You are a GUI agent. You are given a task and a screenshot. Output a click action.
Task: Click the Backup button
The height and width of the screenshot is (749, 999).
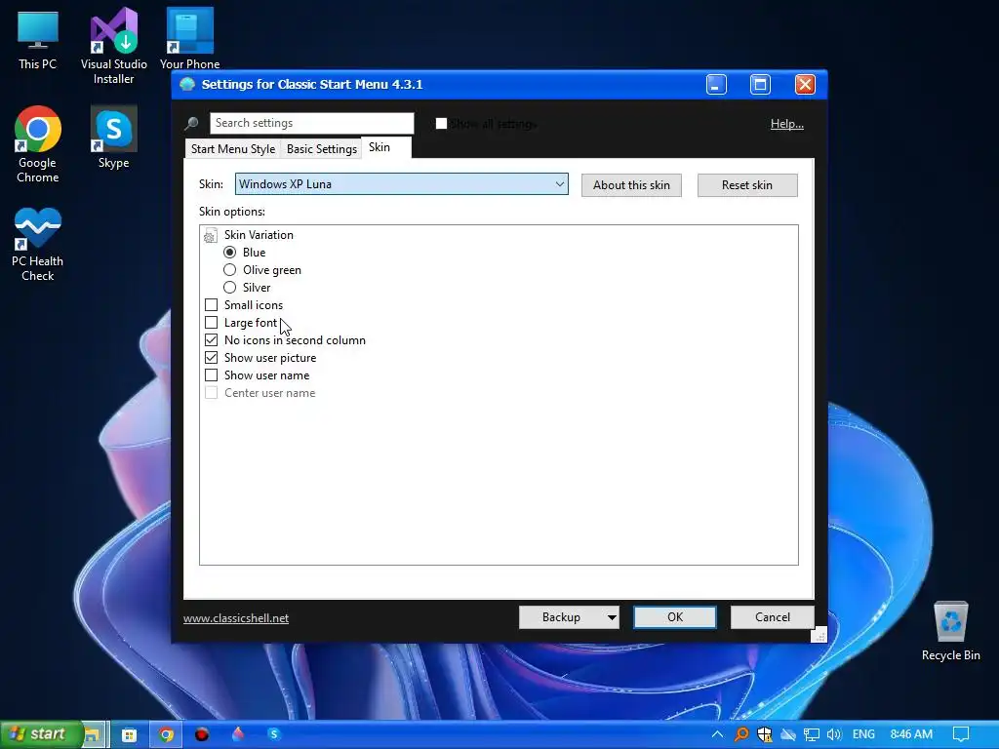[x=561, y=617]
